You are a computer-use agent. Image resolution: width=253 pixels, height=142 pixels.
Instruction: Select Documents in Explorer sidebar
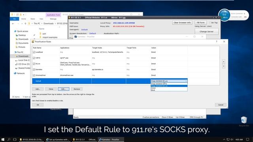[22, 43]
